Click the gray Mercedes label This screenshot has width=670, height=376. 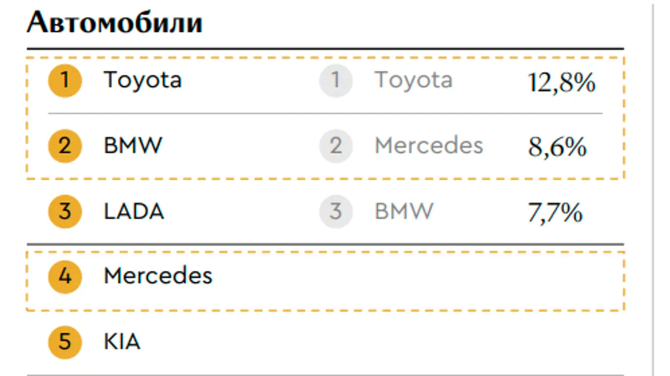[x=429, y=146]
